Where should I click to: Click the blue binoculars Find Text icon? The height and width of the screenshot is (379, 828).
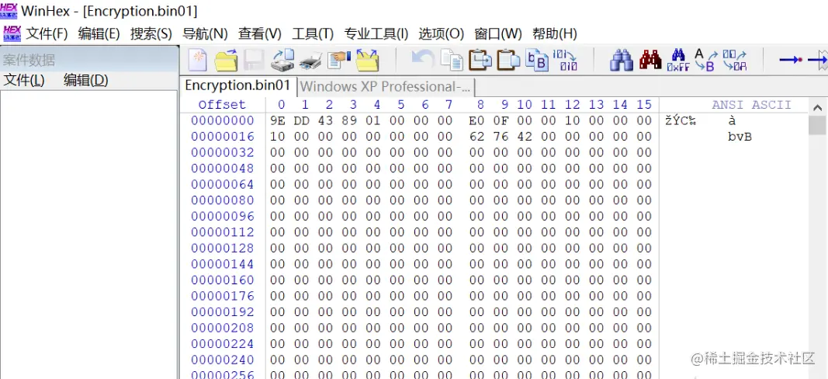(622, 61)
